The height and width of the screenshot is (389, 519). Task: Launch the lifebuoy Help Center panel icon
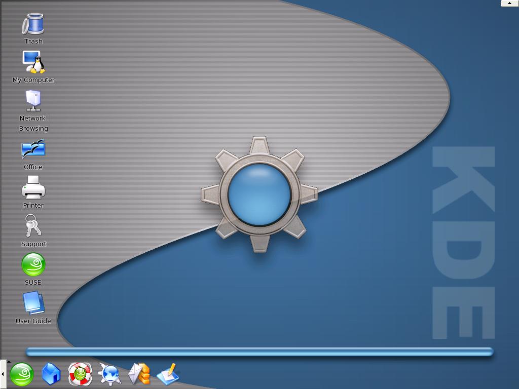pyautogui.click(x=80, y=374)
